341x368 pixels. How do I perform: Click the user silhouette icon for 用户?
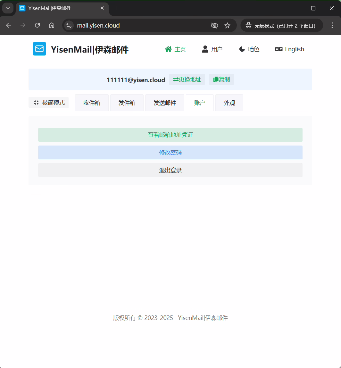[205, 49]
